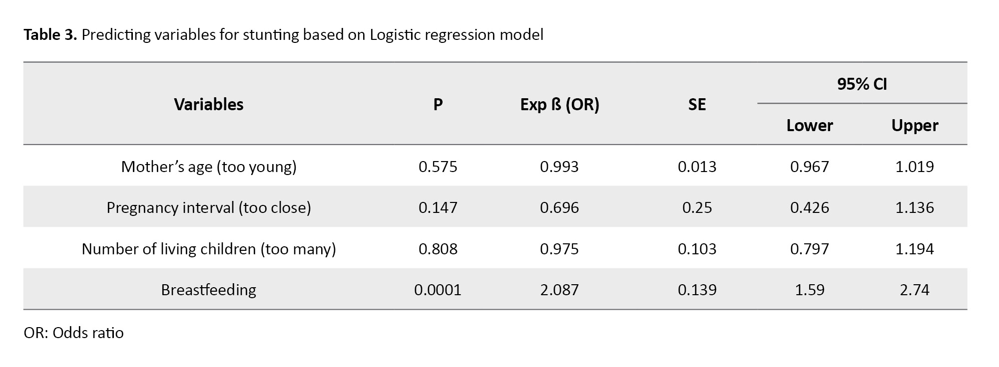Select the Variables column header
This screenshot has height=367, width=999.
209,104
